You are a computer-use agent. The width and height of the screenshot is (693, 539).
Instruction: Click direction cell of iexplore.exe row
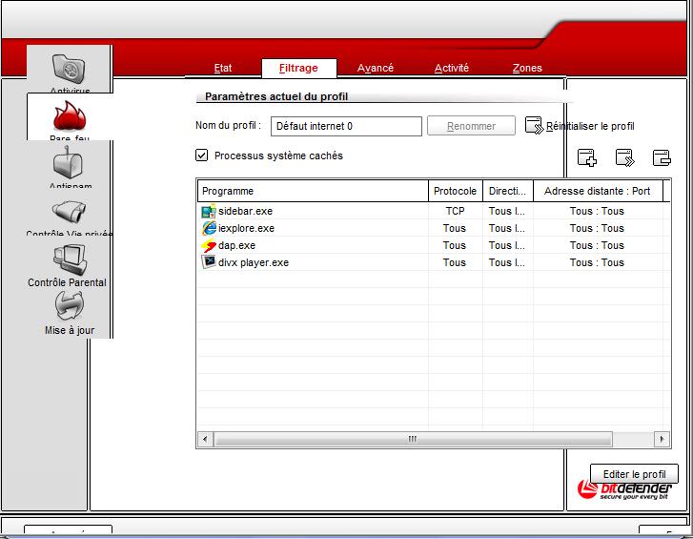[x=507, y=229]
